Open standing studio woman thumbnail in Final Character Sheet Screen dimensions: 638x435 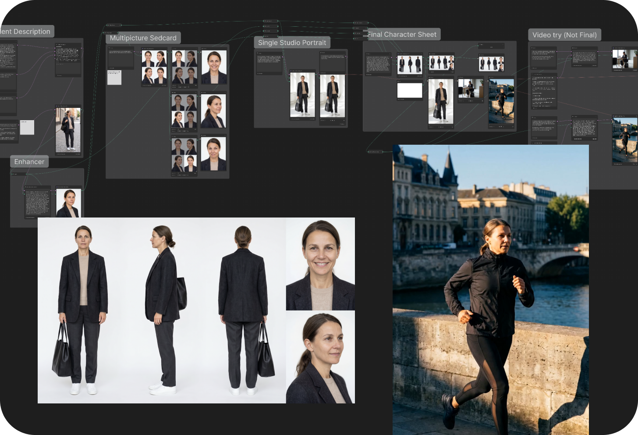click(441, 102)
